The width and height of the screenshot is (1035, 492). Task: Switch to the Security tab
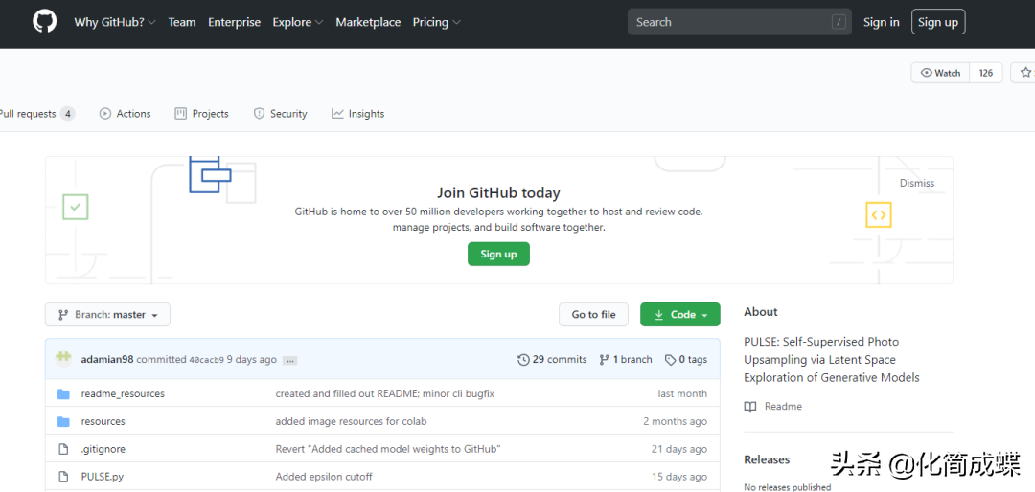pos(280,114)
